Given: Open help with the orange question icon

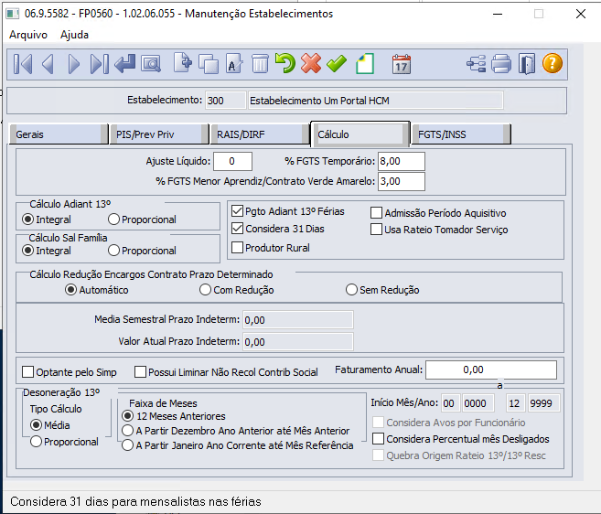Looking at the screenshot, I should 553,64.
